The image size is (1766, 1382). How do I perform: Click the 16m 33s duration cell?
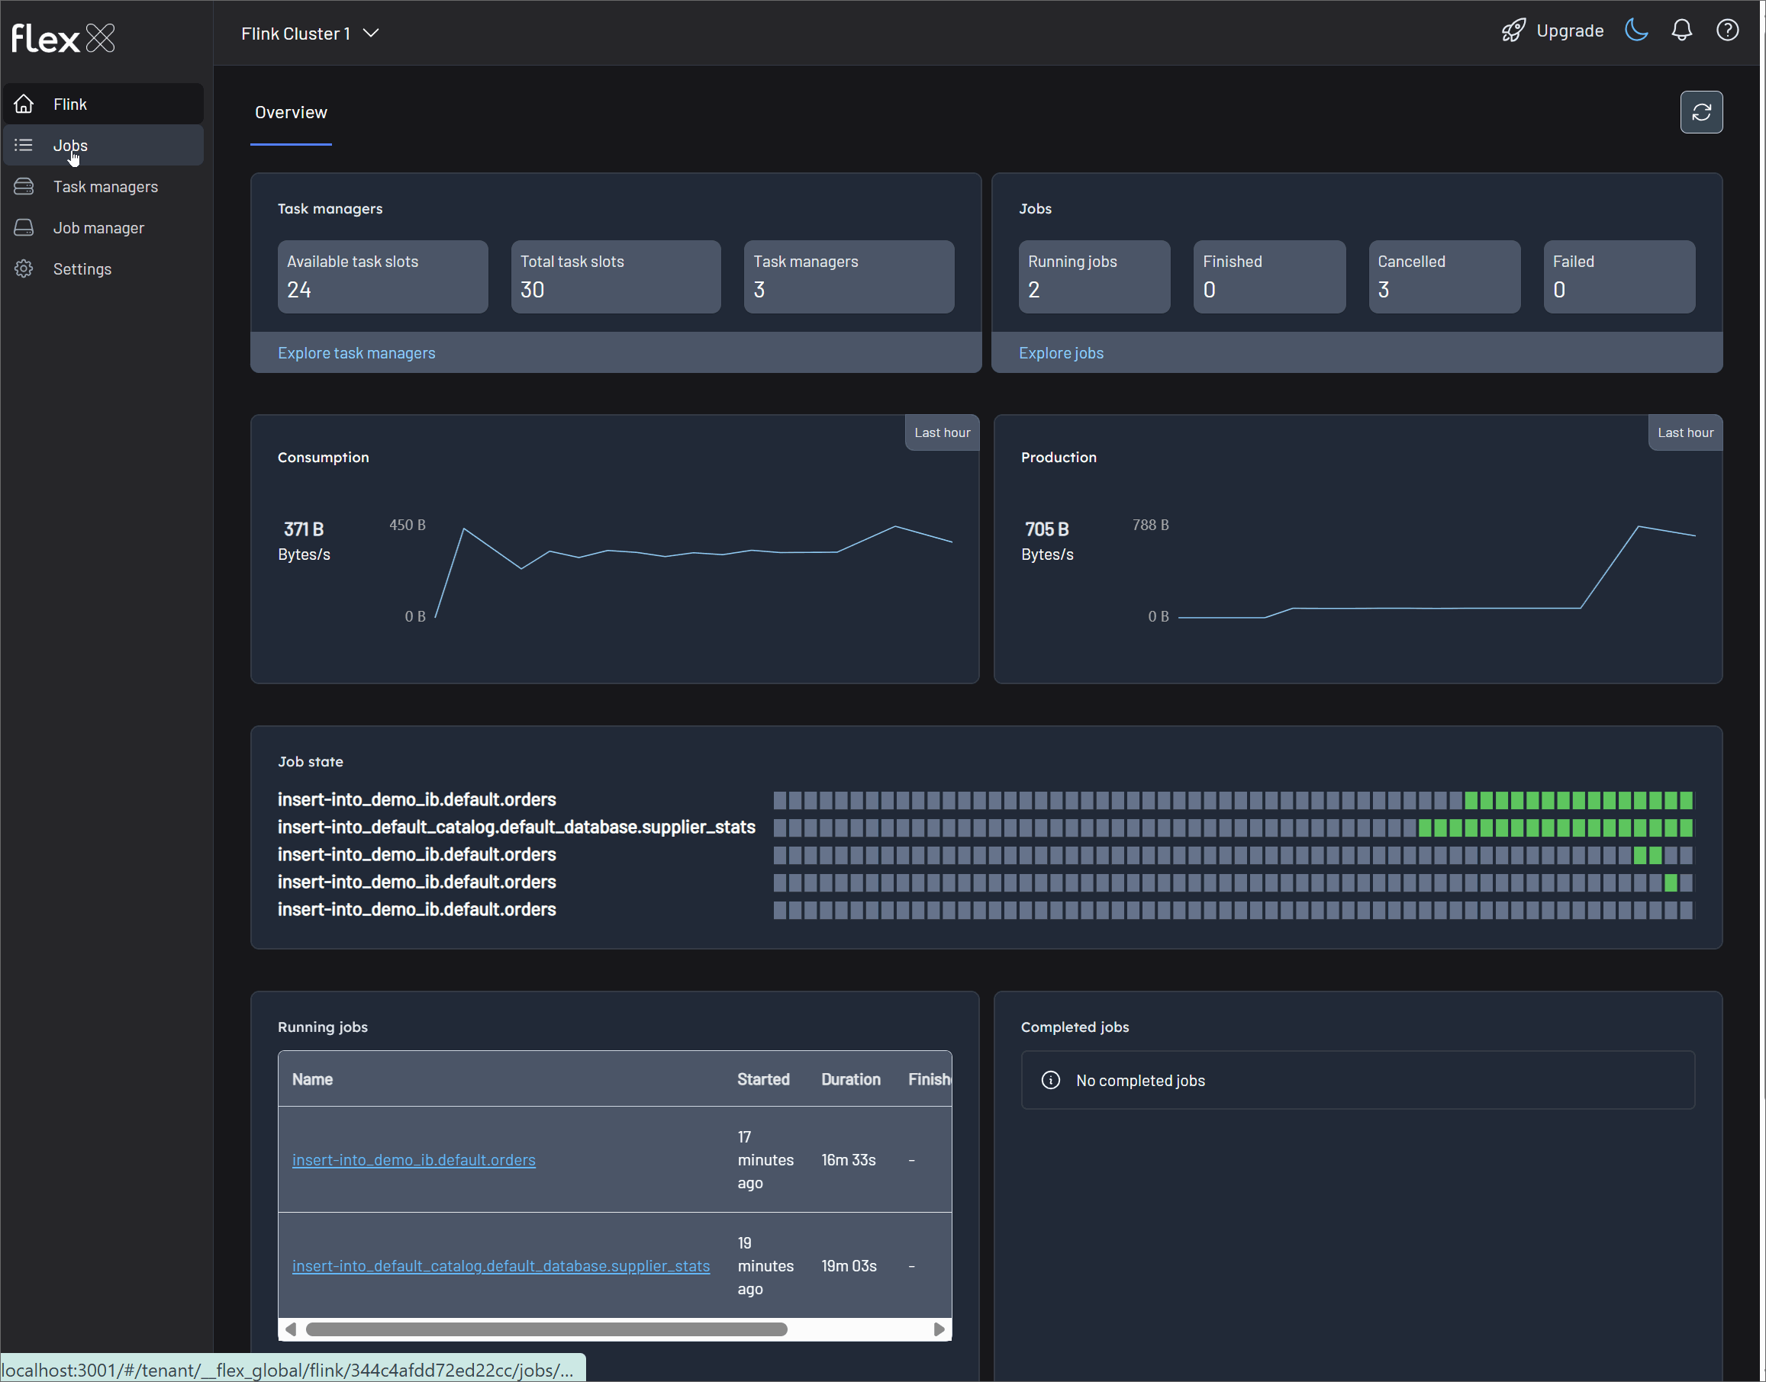(x=848, y=1159)
